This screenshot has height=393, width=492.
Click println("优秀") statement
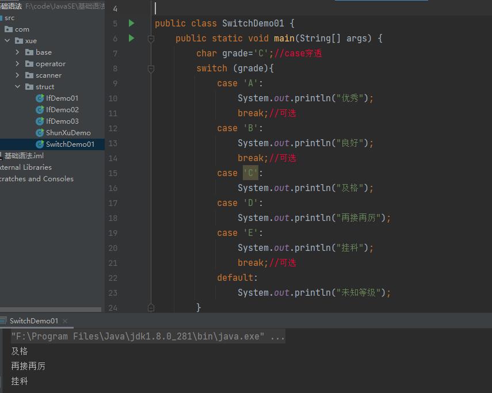click(x=306, y=98)
